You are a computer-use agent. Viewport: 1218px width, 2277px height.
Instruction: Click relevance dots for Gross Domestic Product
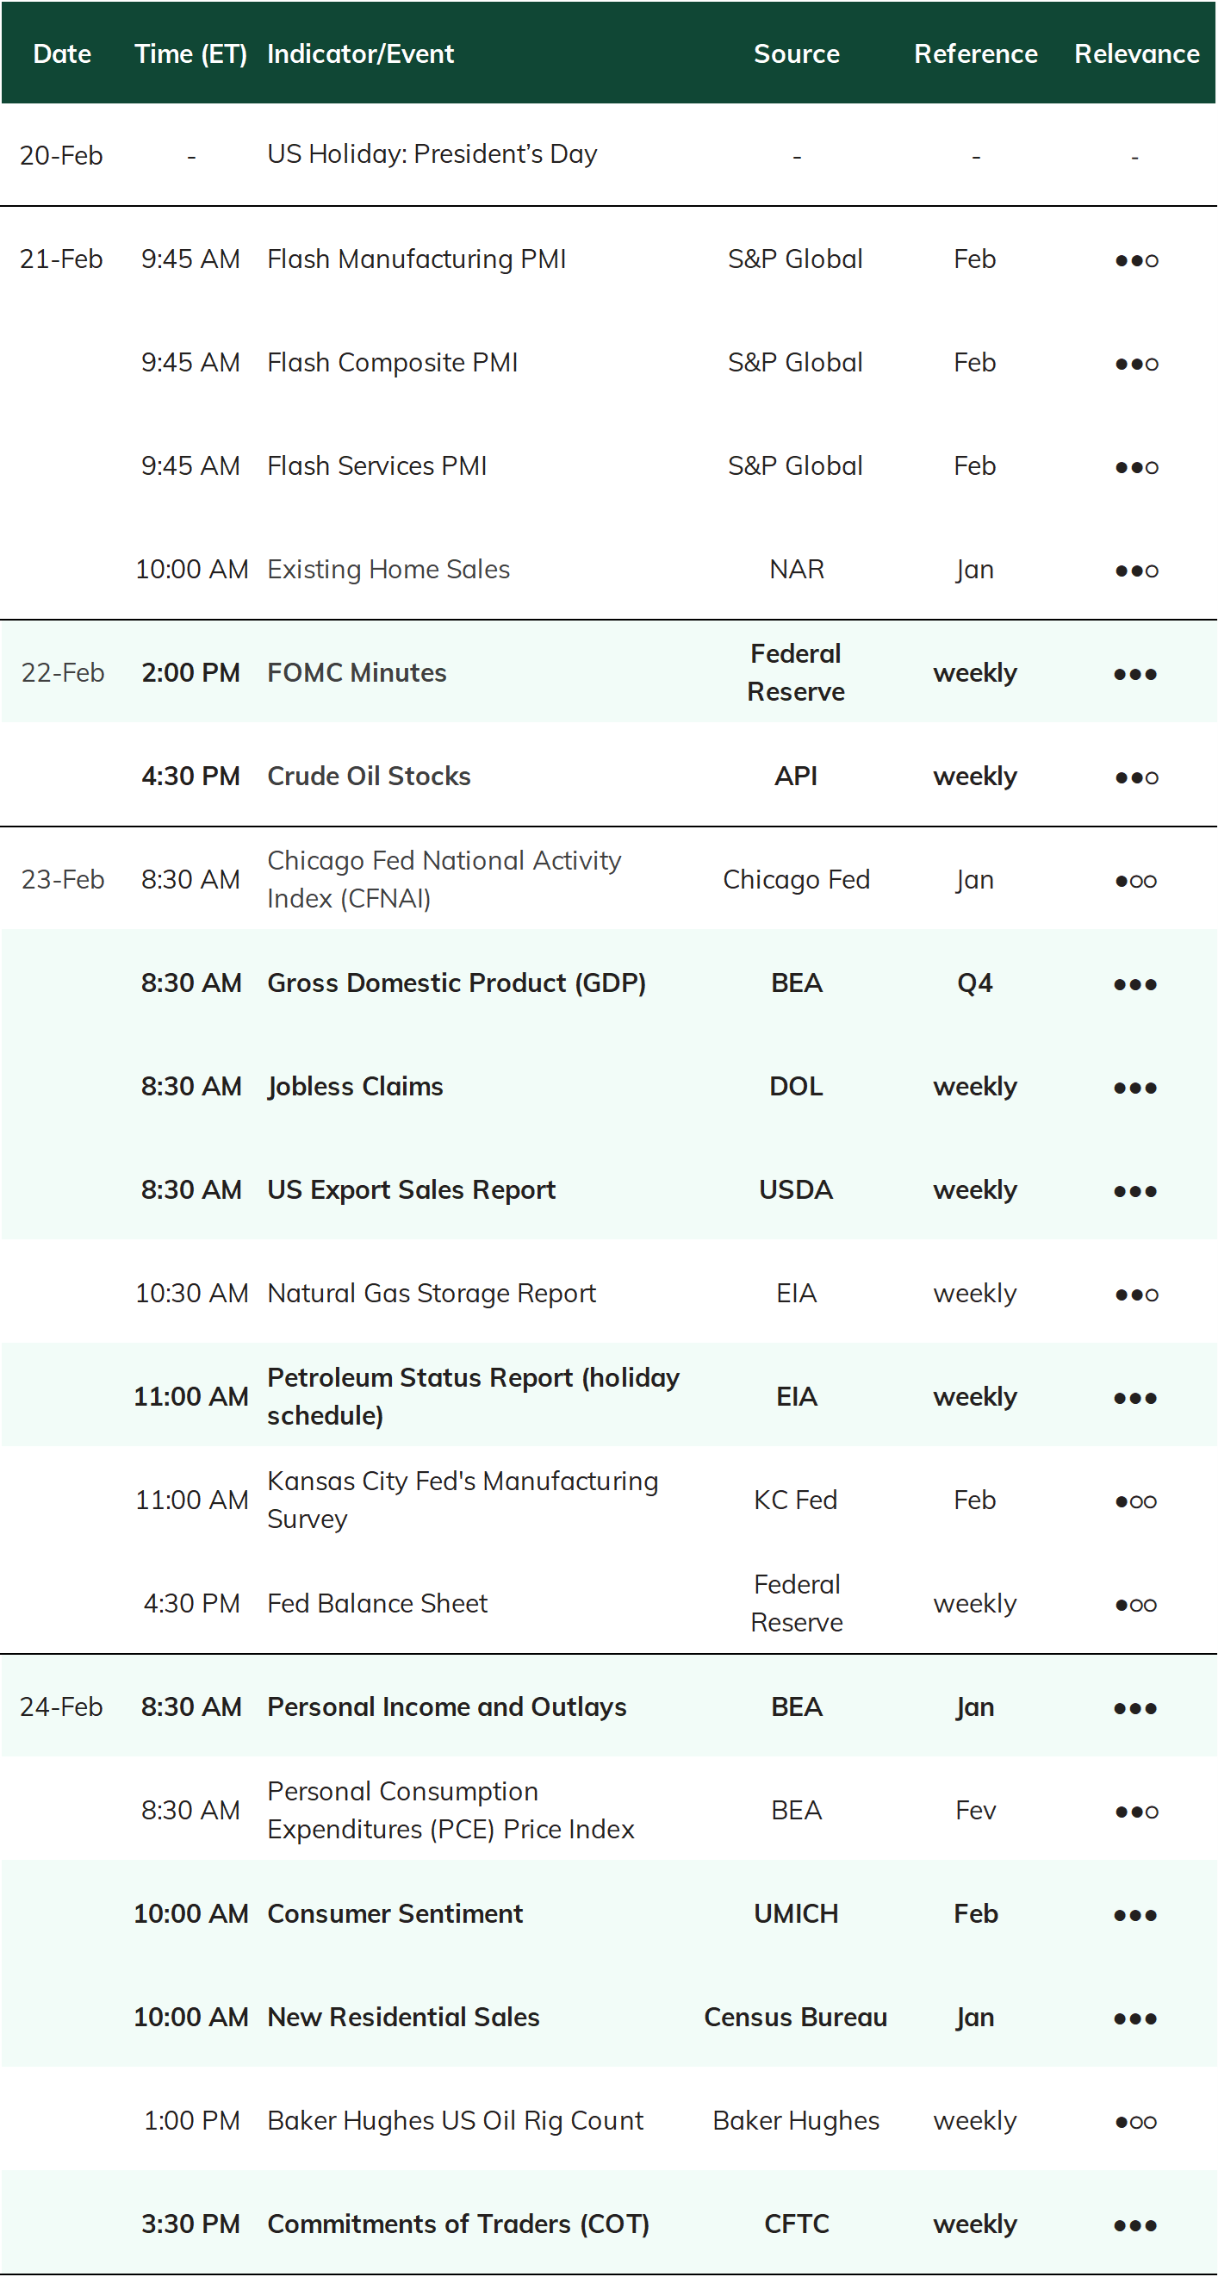[1135, 984]
